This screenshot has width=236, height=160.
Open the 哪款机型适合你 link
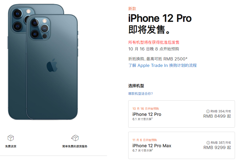141,94
